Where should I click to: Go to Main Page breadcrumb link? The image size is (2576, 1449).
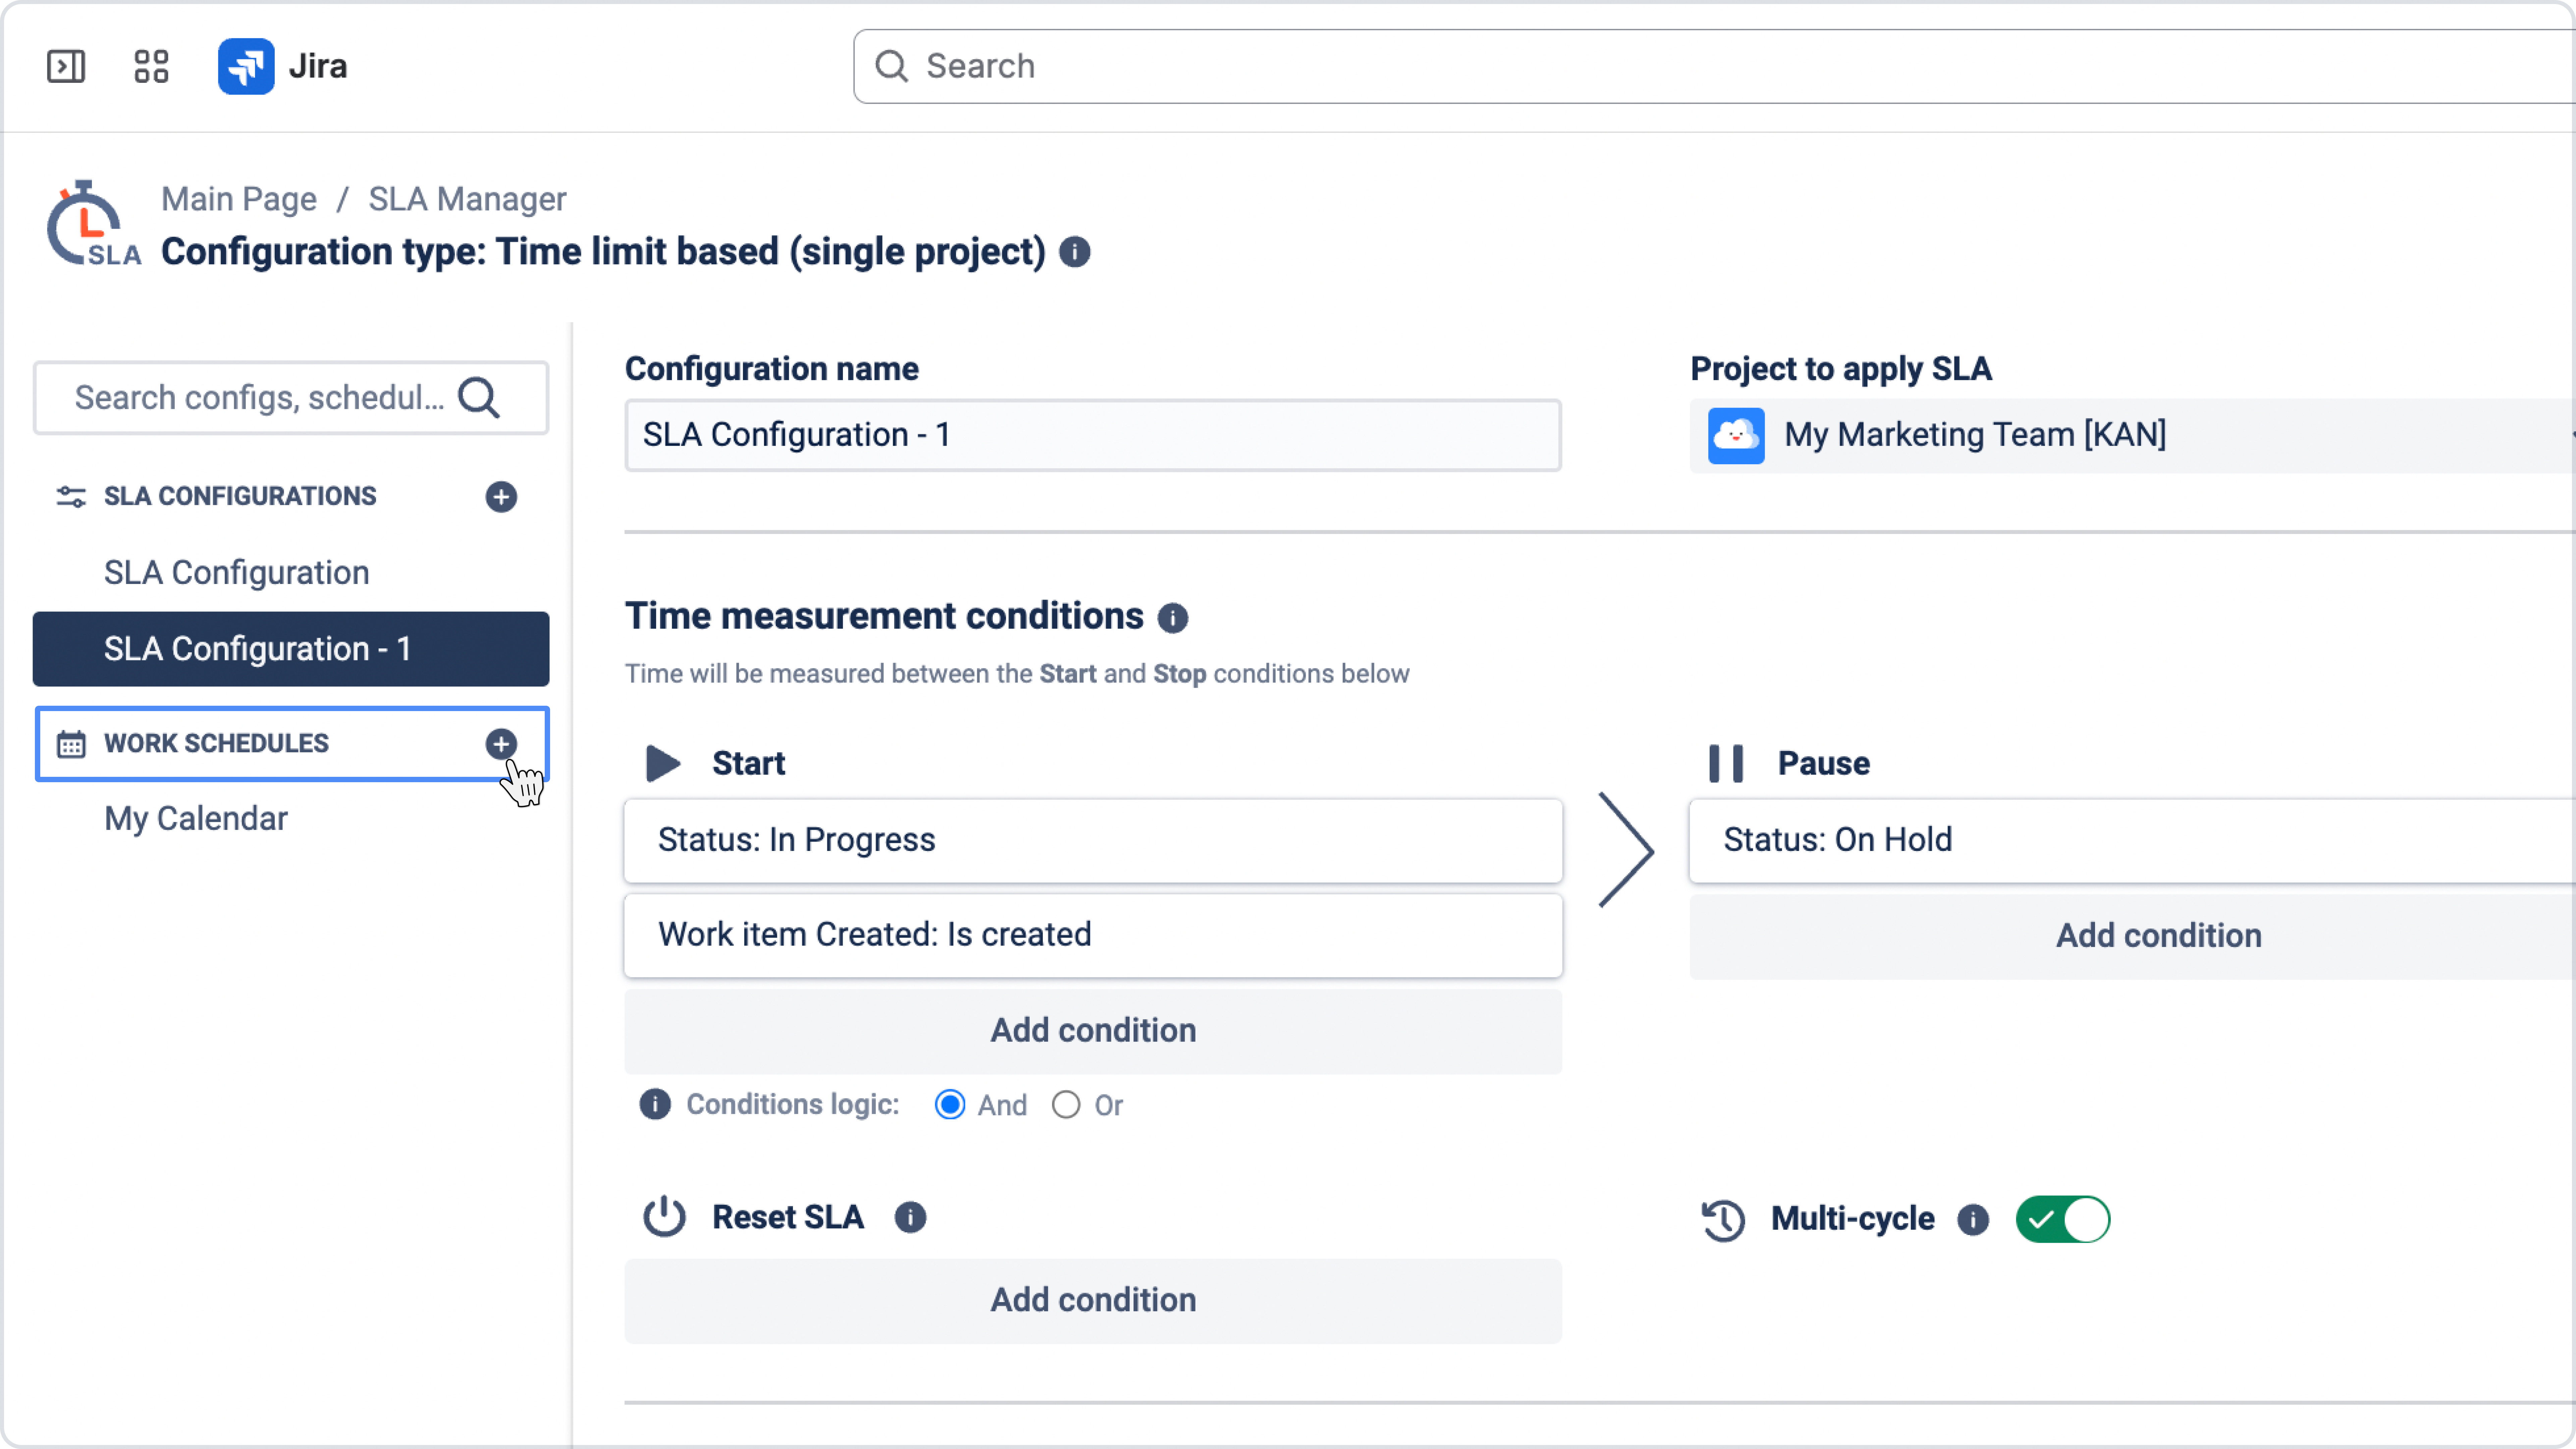pos(239,199)
